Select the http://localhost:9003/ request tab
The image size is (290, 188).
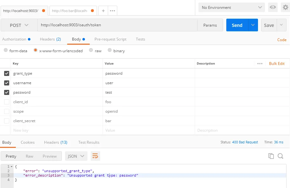24,11
